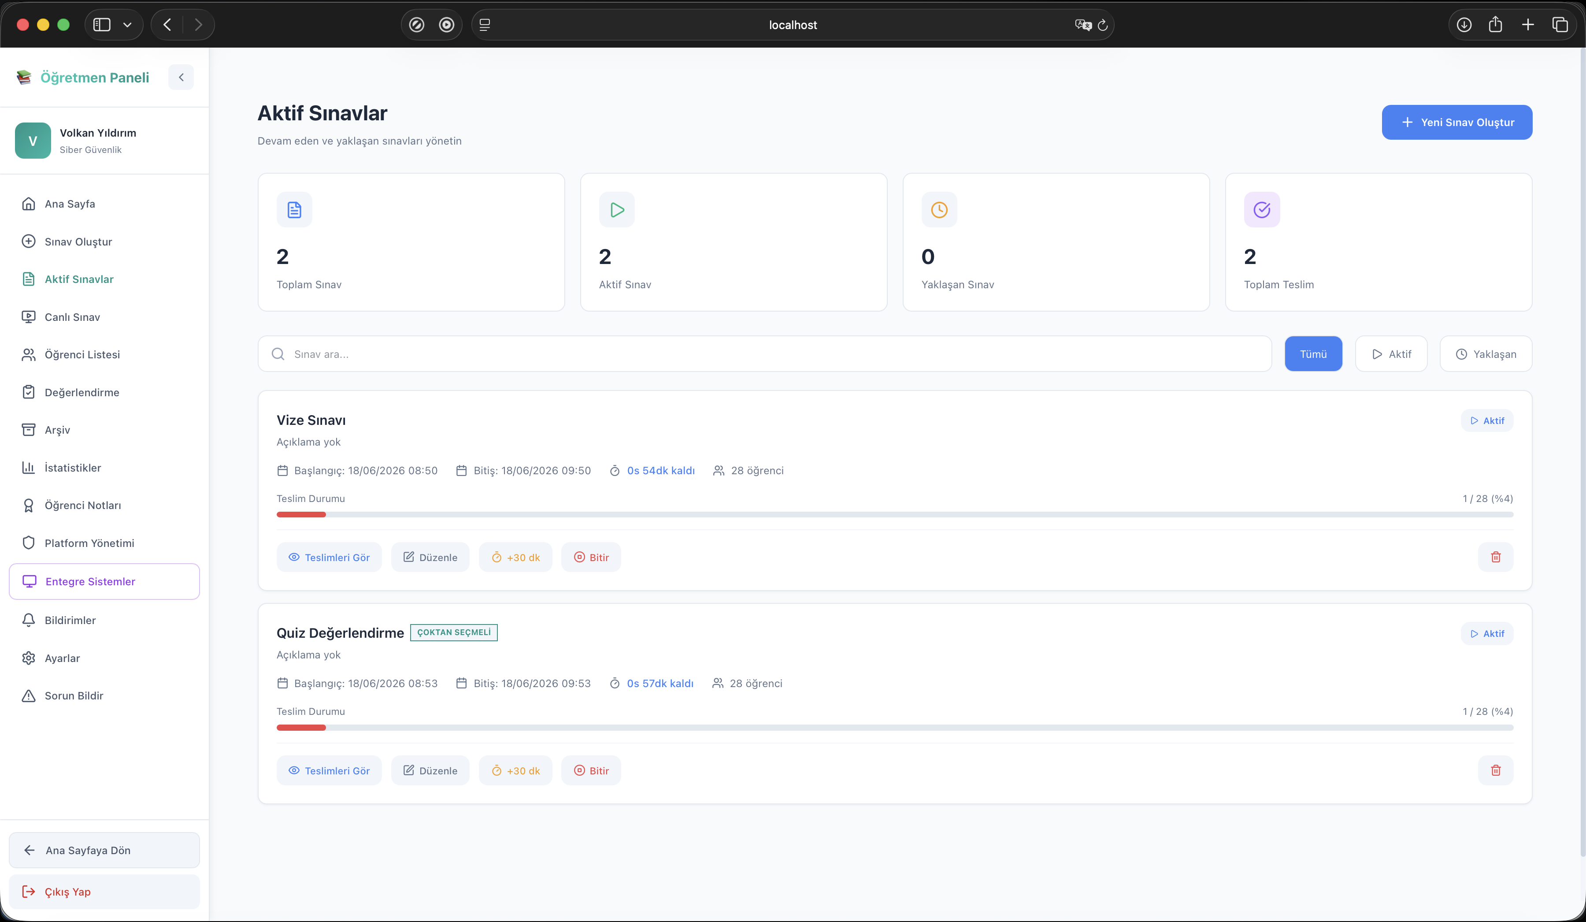The width and height of the screenshot is (1586, 922).
Task: Add 30 minutes to Vize Sınavı
Action: tap(515, 558)
